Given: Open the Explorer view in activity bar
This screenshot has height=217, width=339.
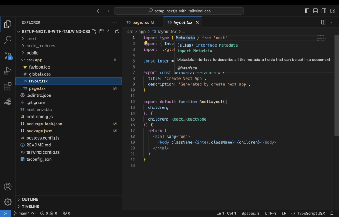Looking at the screenshot, I should (x=8, y=24).
